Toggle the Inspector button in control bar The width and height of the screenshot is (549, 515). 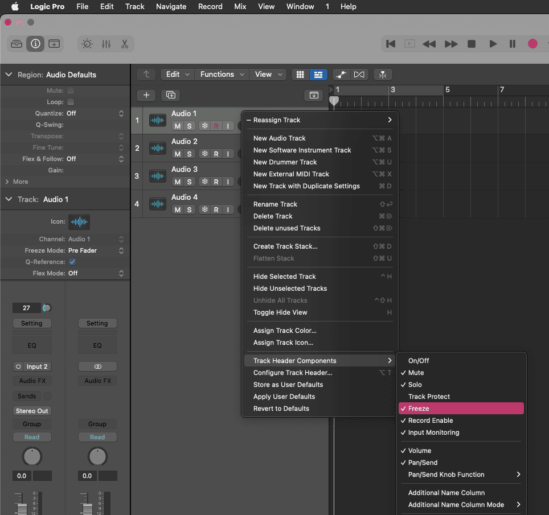(x=35, y=44)
